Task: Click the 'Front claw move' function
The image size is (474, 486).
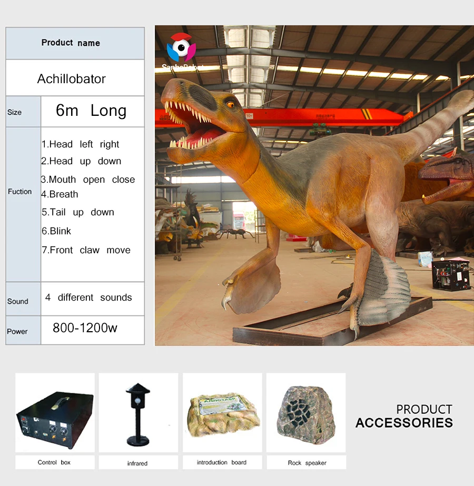Action: click(86, 250)
